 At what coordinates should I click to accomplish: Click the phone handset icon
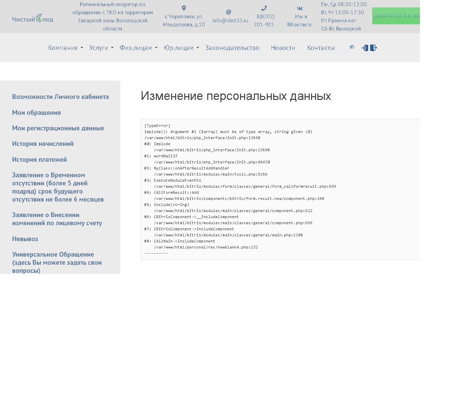(x=264, y=8)
